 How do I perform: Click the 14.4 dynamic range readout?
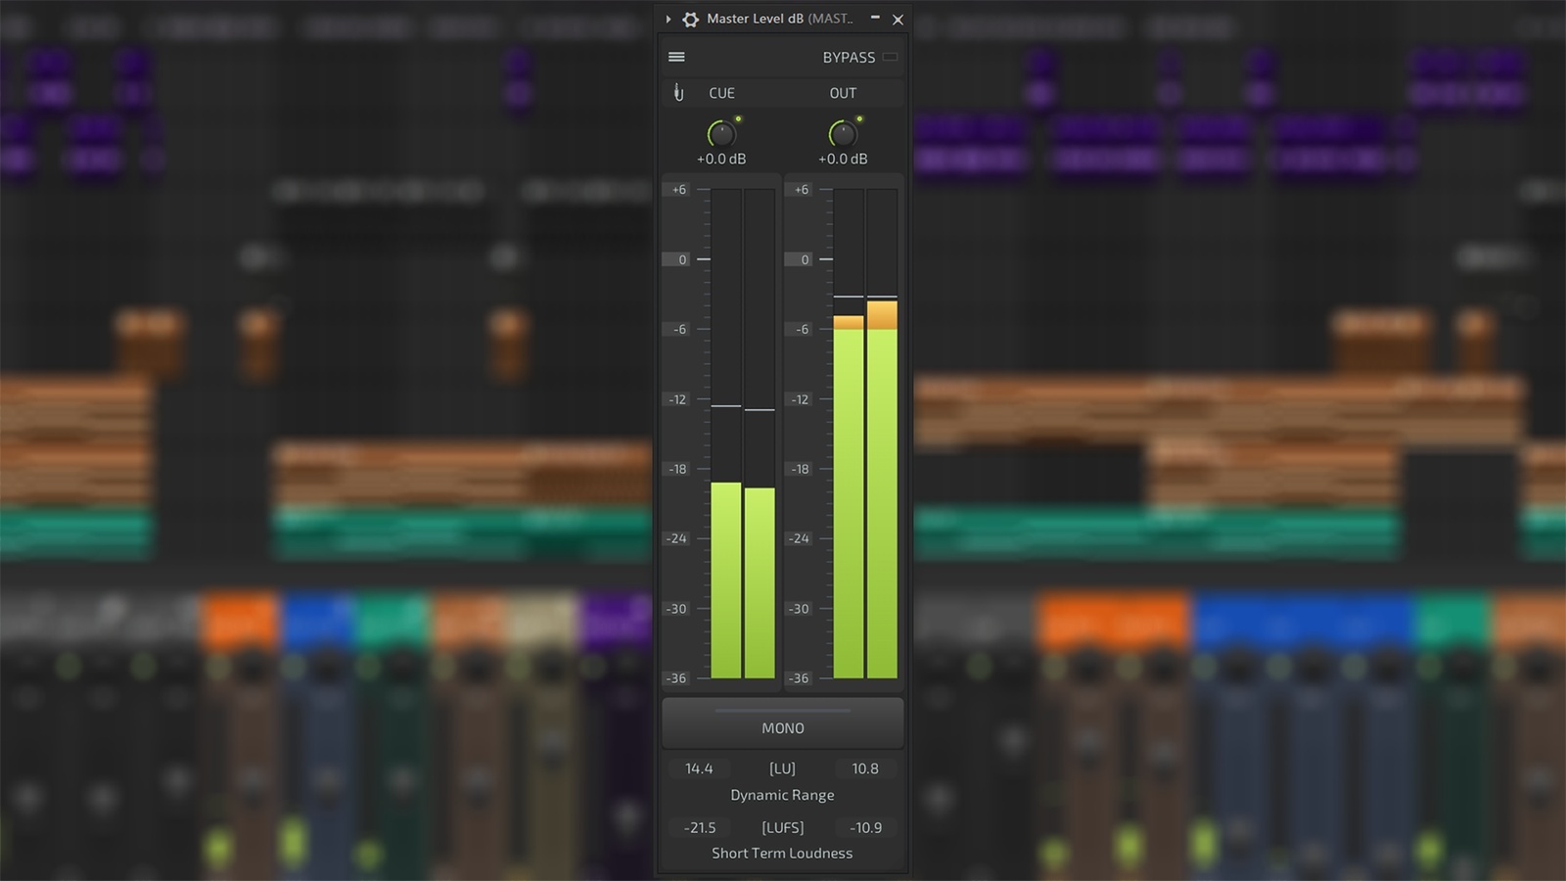699,768
